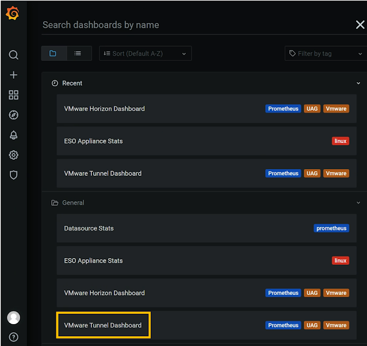Open VMware Horizon Dashboard under Recent
Image resolution: width=367 pixels, height=346 pixels.
tap(207, 109)
